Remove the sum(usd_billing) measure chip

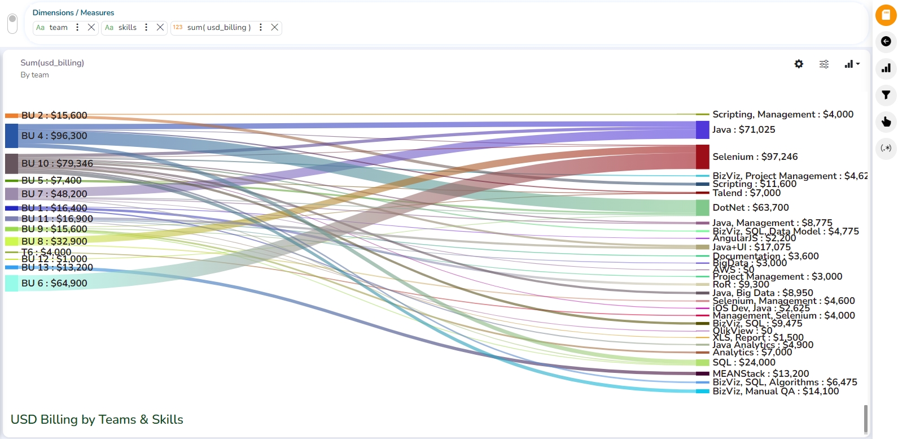pos(275,27)
